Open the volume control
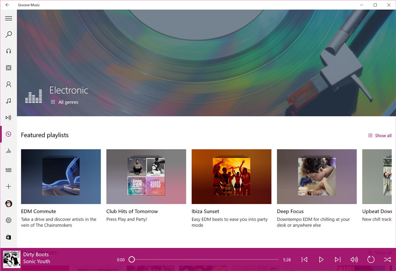Screen dimensions: 396x271 pos(354,259)
